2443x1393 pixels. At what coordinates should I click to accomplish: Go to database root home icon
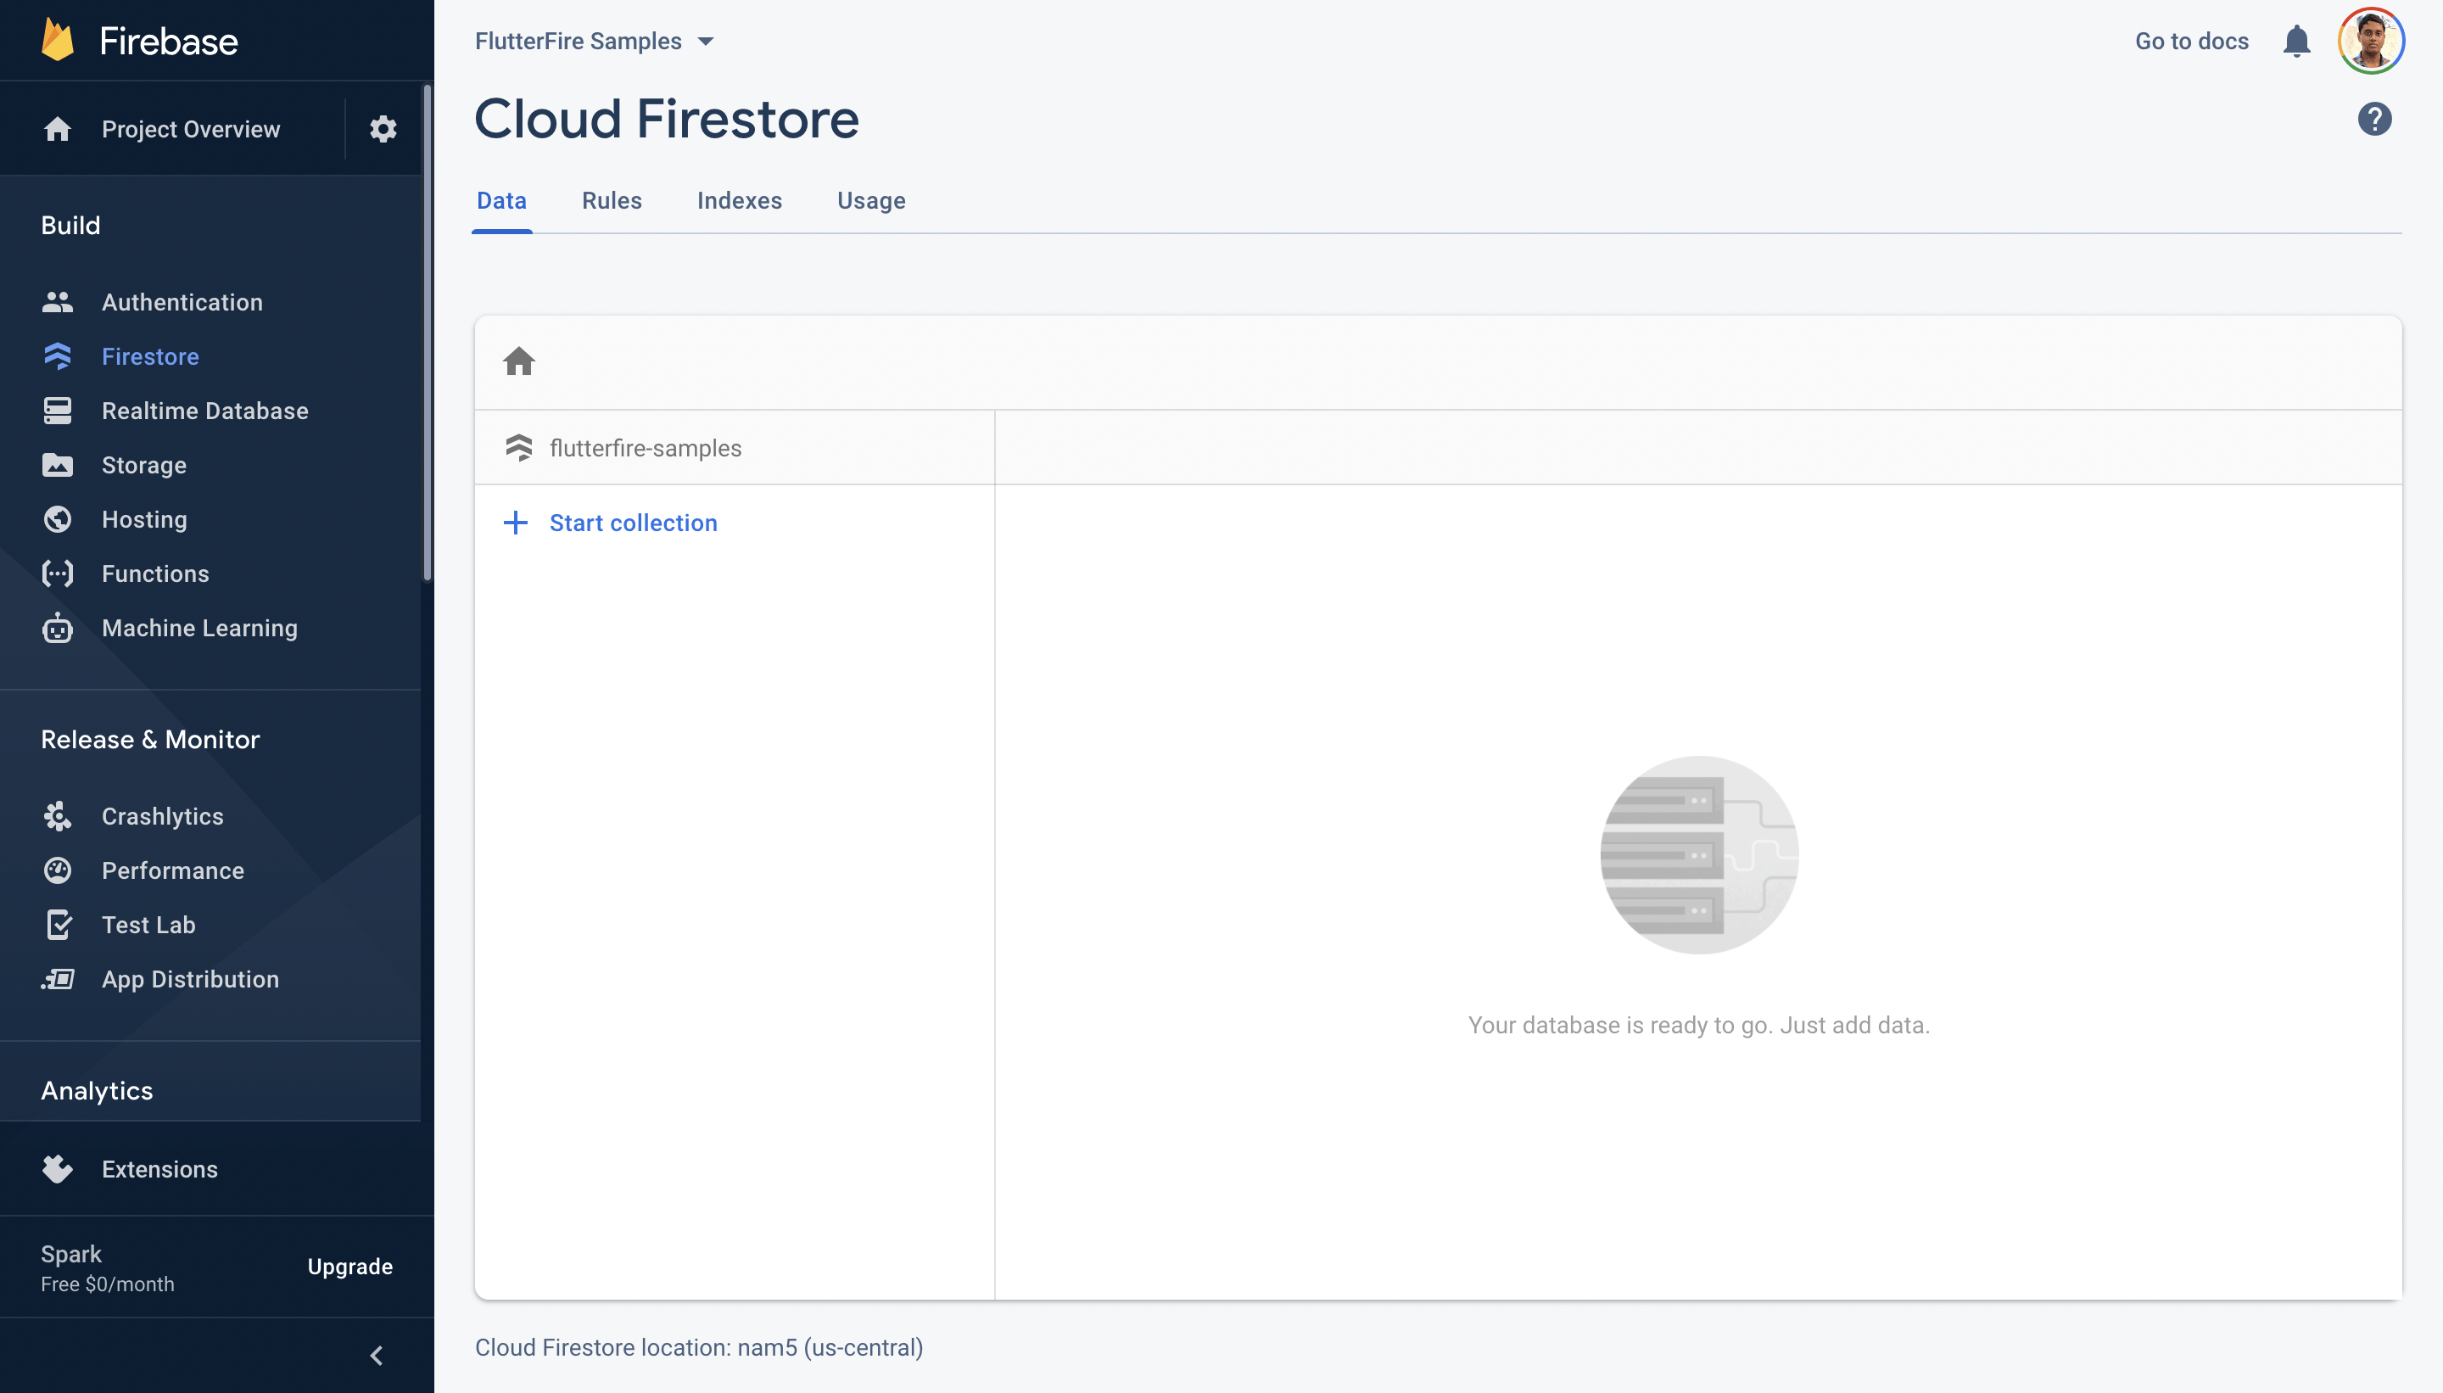tap(518, 361)
